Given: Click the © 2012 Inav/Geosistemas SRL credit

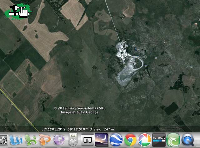Looking at the screenshot, I should 79,108.
